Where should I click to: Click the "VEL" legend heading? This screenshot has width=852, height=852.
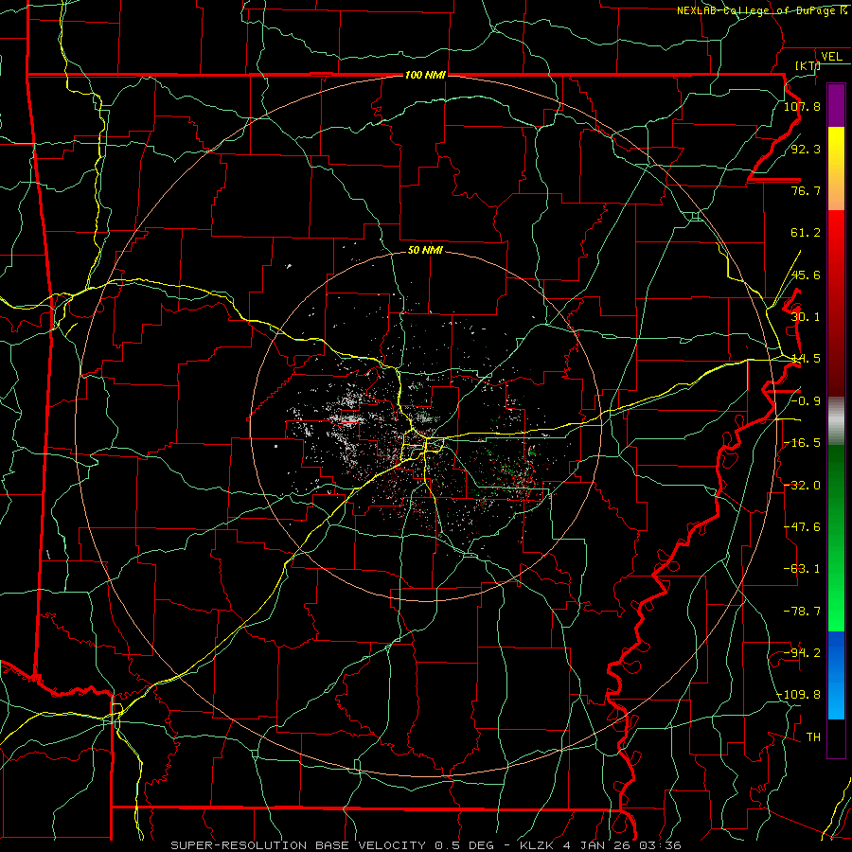831,57
